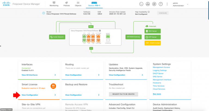This screenshot has width=209, height=111.
Task: Open View All Interfaces link
Action: (30, 75)
